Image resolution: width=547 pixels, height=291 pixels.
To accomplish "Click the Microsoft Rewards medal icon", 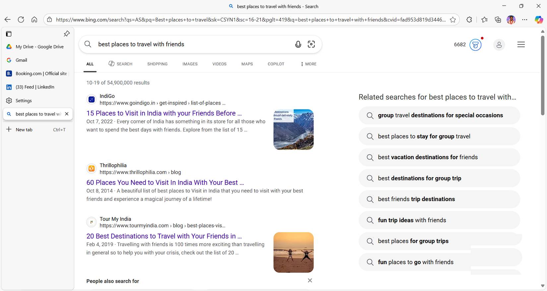I will pos(475,44).
